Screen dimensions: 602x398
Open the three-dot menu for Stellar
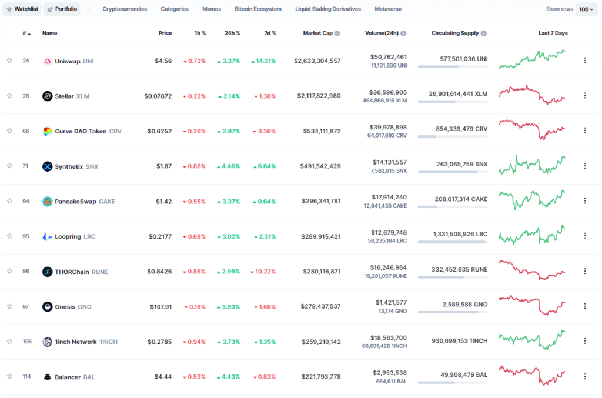coord(585,96)
